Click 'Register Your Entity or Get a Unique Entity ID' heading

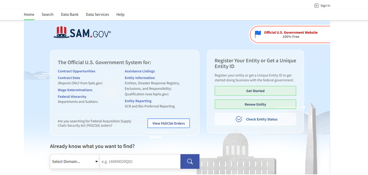(x=255, y=64)
